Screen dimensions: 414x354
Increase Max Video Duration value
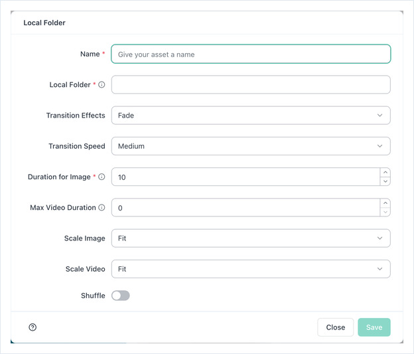[385, 203]
